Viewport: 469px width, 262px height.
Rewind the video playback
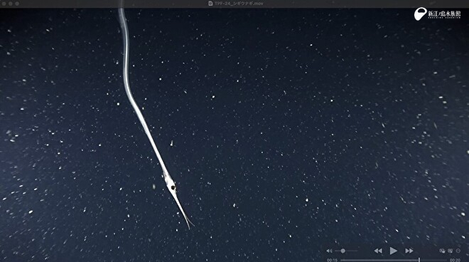click(378, 251)
